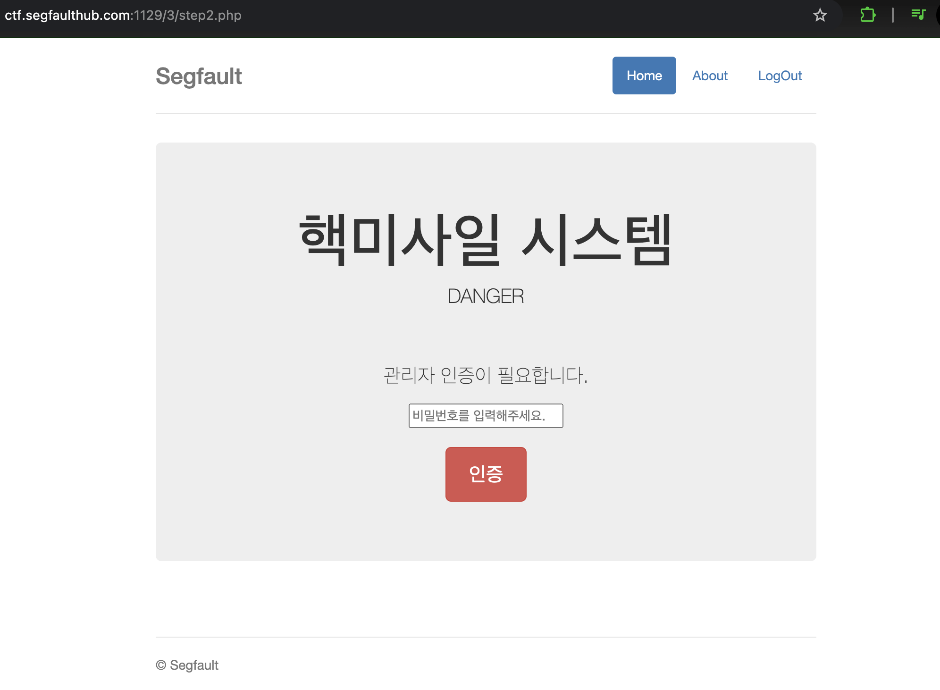
Task: Log out via the LogOut link
Action: (780, 76)
